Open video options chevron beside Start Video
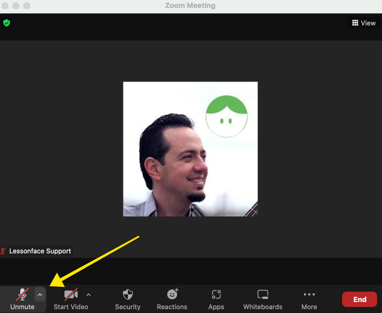The image size is (382, 313). pos(89,294)
